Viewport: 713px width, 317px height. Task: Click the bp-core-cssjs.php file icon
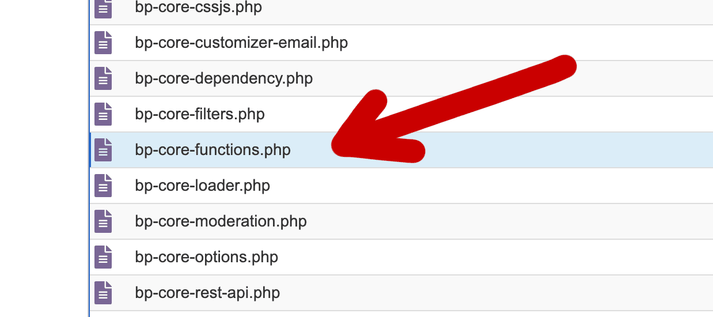click(x=103, y=8)
